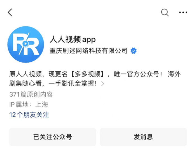
Task: Tap the 上海 location text
Action: click(42, 105)
